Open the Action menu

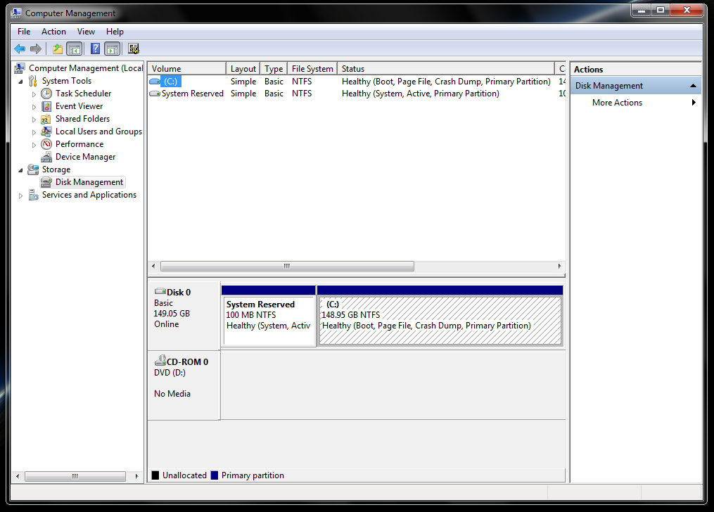coord(53,32)
